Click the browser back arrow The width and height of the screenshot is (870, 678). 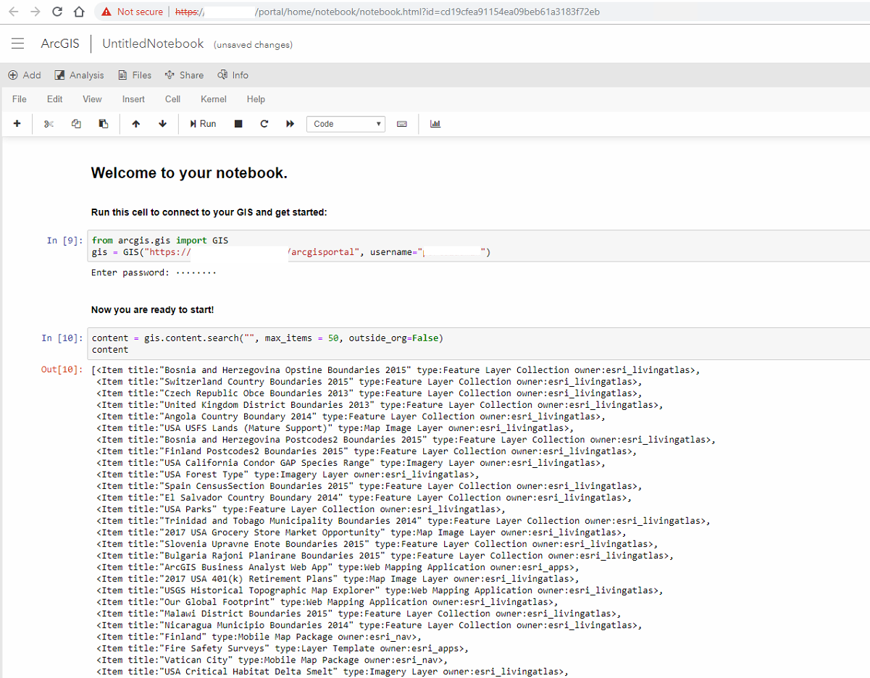pos(15,12)
